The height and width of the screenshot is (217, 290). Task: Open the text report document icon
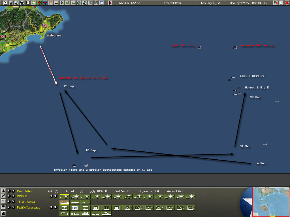pyautogui.click(x=11, y=3)
